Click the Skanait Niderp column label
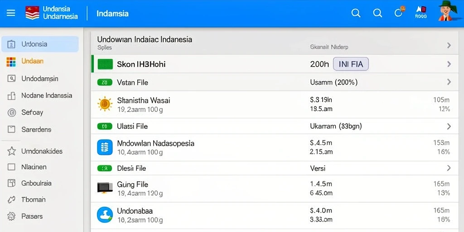Image resolution: width=464 pixels, height=232 pixels. pos(329,47)
